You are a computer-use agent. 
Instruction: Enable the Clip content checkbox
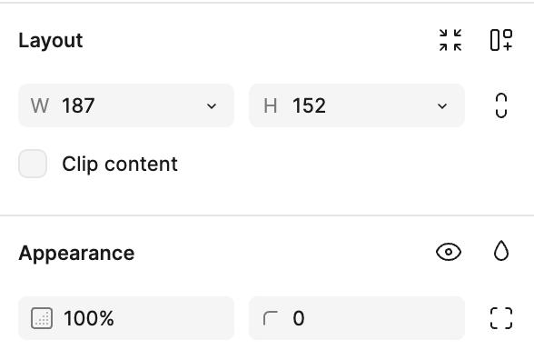pyautogui.click(x=33, y=164)
